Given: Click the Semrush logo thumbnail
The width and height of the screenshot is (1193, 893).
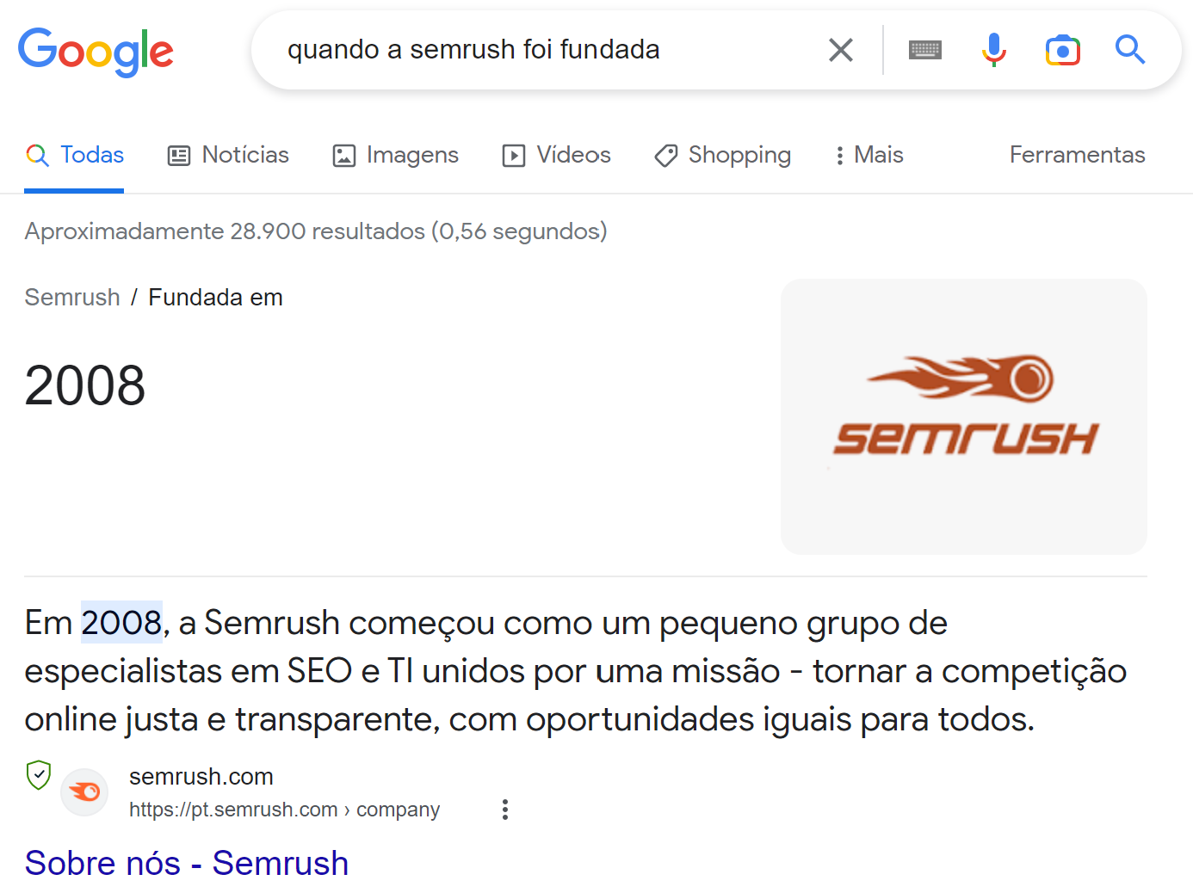Looking at the screenshot, I should [x=963, y=416].
